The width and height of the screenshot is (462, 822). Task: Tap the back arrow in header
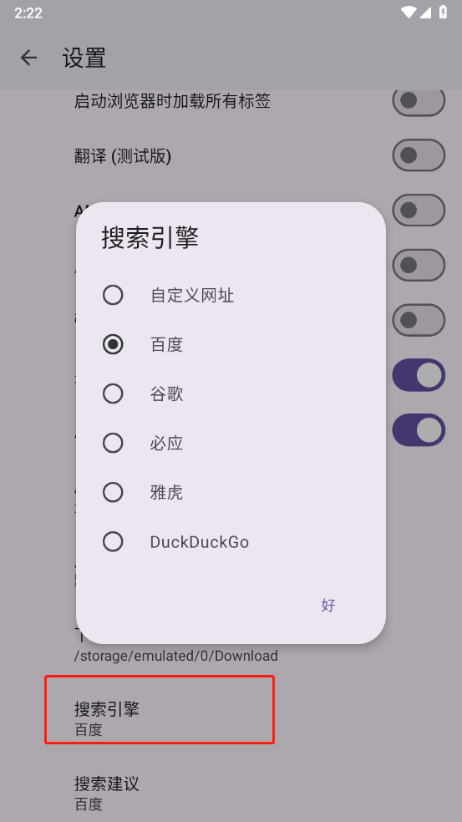(29, 58)
